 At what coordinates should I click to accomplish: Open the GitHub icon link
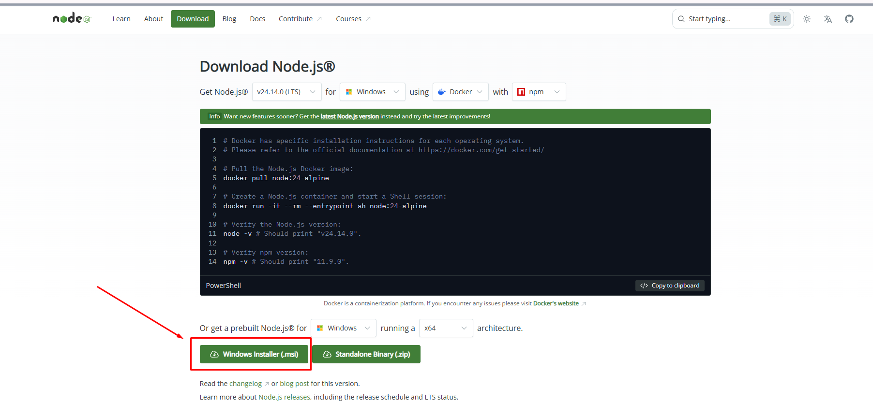pos(849,19)
